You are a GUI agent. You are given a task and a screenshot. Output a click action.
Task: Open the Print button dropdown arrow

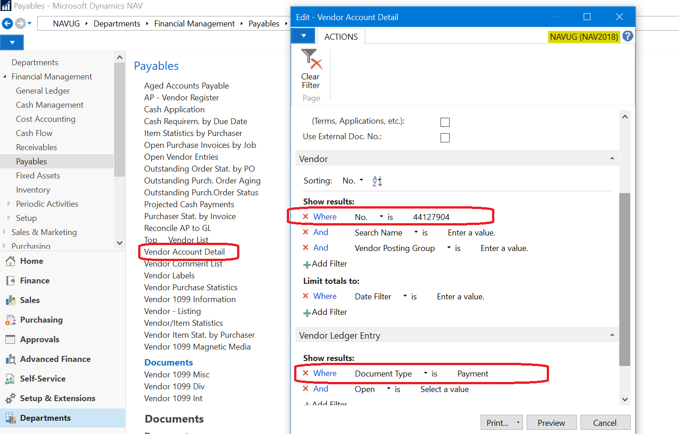[x=518, y=423]
